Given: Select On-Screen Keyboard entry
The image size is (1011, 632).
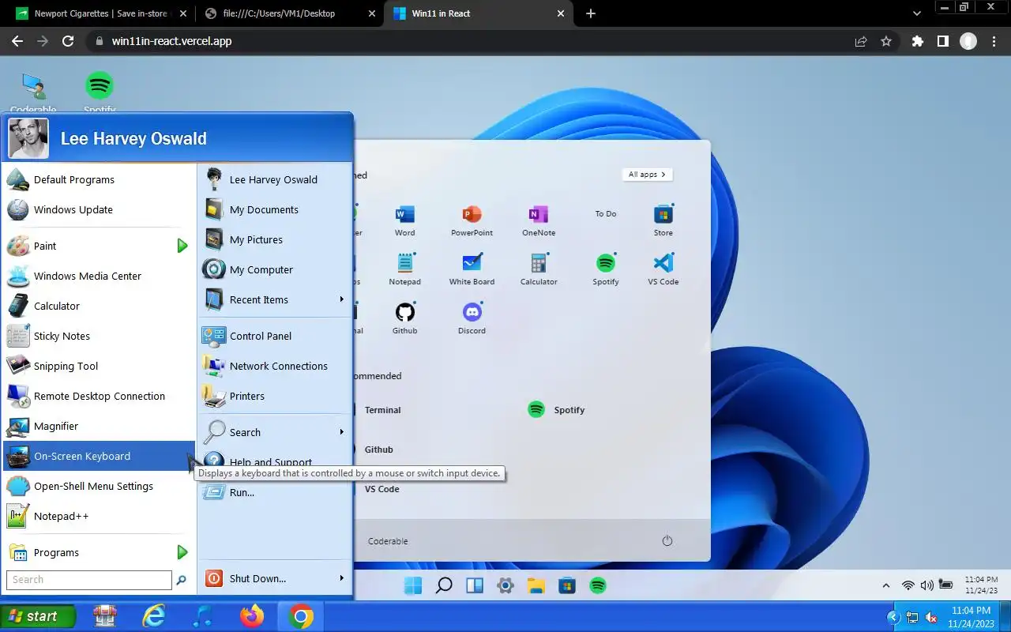Looking at the screenshot, I should click(99, 456).
